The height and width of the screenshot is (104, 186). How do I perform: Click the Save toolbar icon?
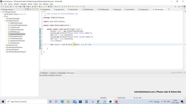(6, 6)
